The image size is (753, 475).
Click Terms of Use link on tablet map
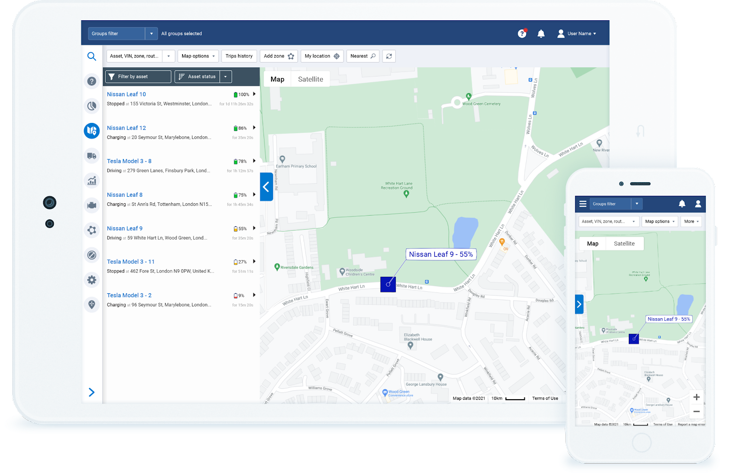(545, 398)
